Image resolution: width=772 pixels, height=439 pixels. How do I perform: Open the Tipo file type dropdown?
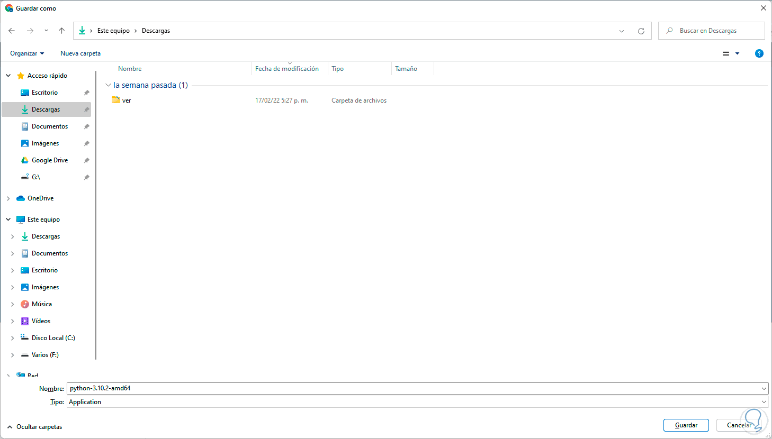[x=417, y=402]
